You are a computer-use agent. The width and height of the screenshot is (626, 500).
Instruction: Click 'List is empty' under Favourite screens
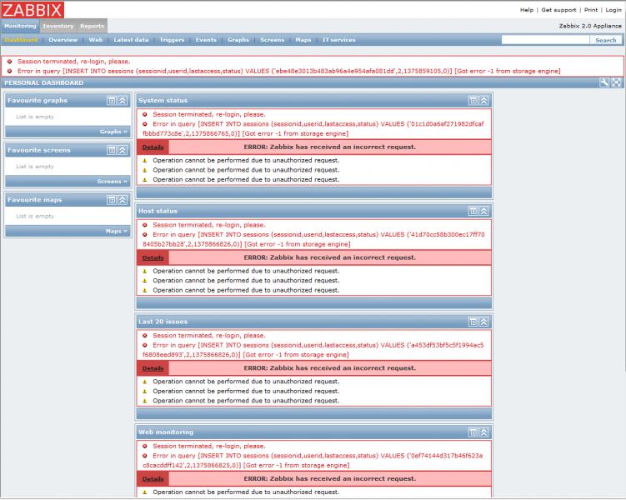pyautogui.click(x=35, y=167)
